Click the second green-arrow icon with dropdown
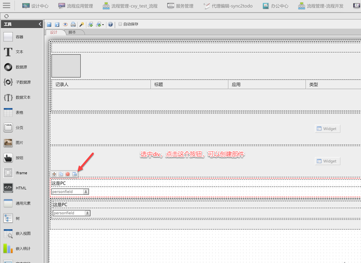Viewport: 361px width, 263px height. coord(99,24)
